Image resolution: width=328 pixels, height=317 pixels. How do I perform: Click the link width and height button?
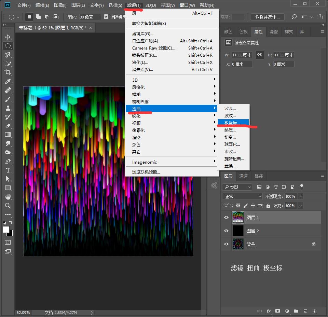(x=260, y=55)
